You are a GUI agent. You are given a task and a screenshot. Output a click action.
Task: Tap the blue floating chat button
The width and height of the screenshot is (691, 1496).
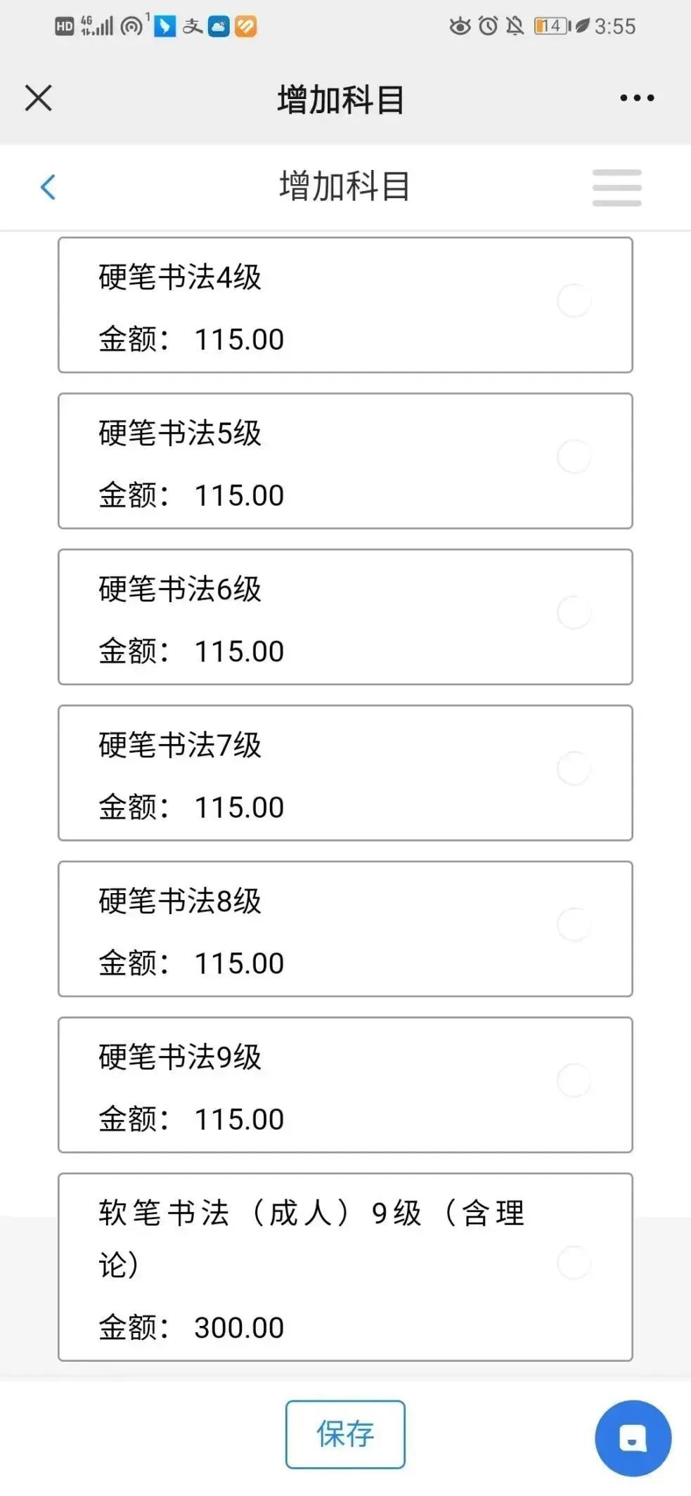coord(633,1438)
